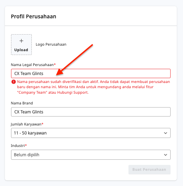This screenshot has width=183, height=186.
Task: Click the Buat Perusahaan button
Action: [150, 169]
